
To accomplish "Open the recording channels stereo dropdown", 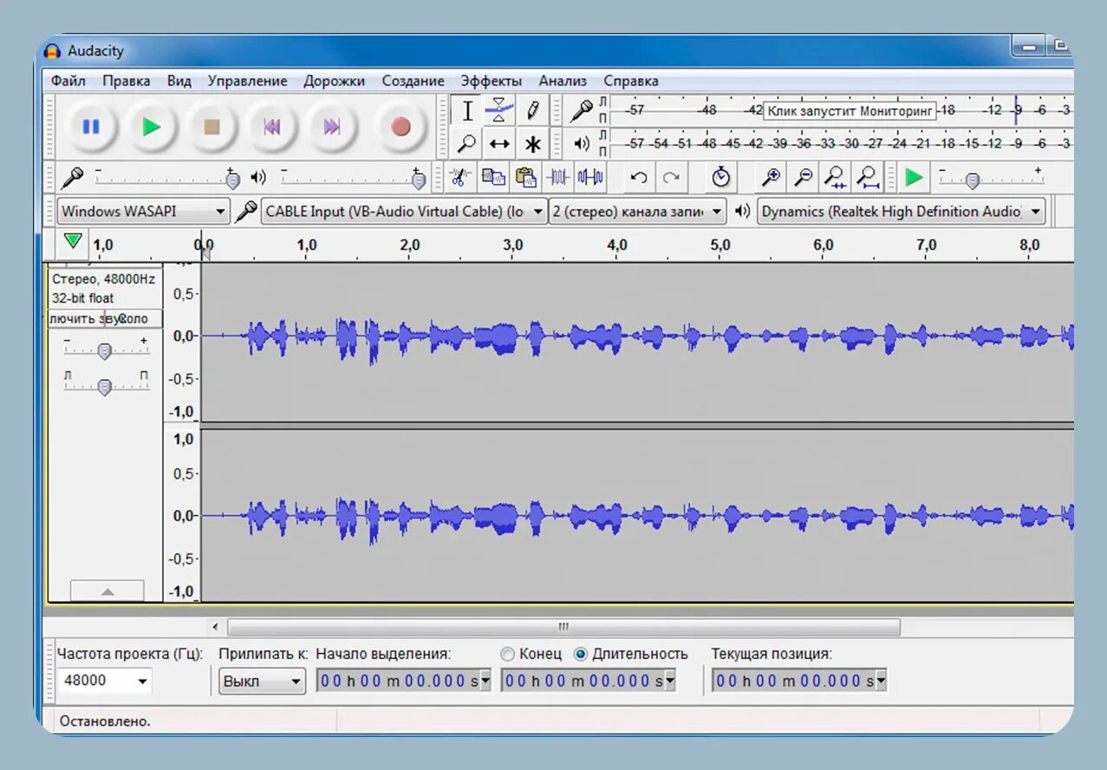I will [x=637, y=212].
